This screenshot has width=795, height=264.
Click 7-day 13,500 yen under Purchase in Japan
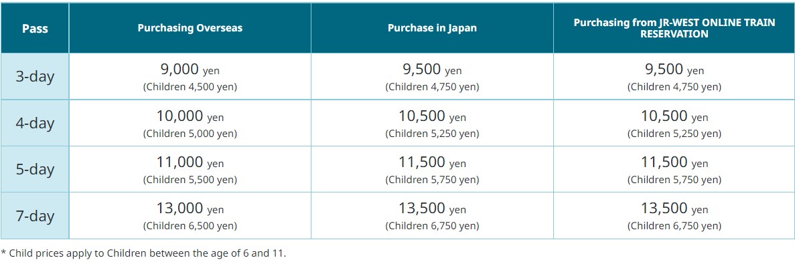pos(432,209)
